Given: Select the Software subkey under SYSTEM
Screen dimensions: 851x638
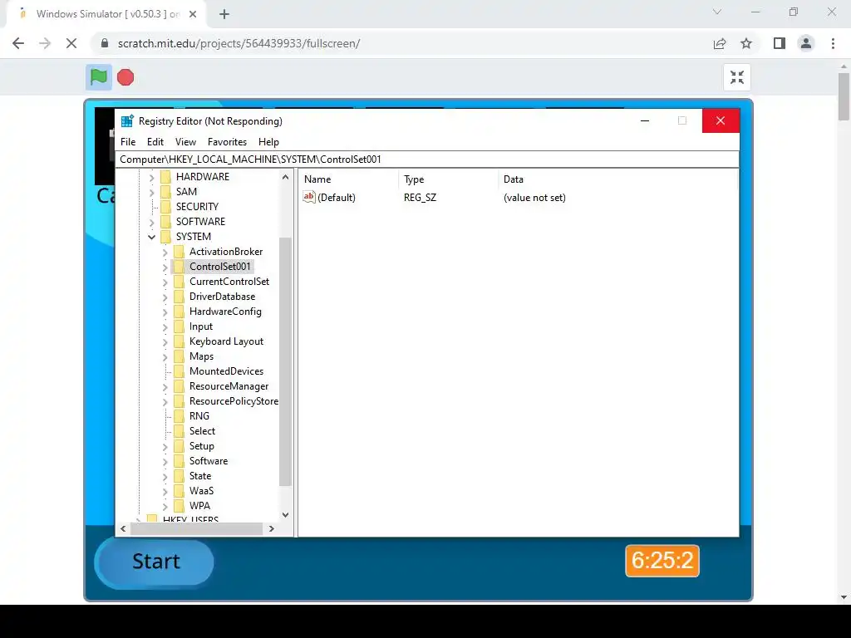Looking at the screenshot, I should click(x=209, y=461).
